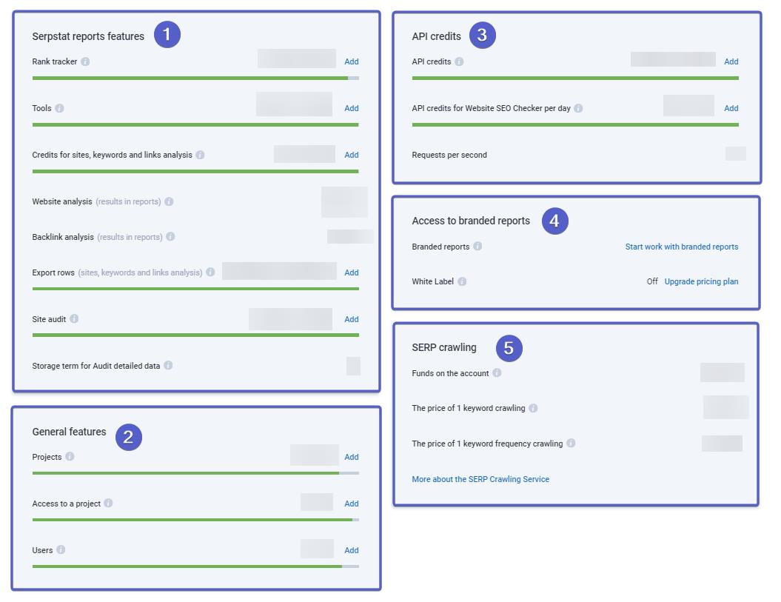Show info for price of 1 keyword crawling
The image size is (781, 602).
click(x=533, y=408)
